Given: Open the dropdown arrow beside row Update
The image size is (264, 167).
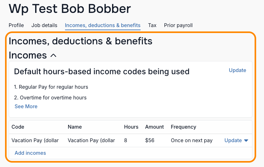Looking at the screenshot, I should pyautogui.click(x=246, y=141).
